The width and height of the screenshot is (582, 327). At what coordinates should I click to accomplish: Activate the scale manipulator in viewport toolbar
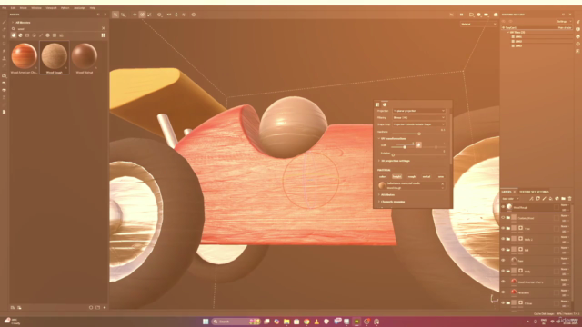click(x=149, y=15)
